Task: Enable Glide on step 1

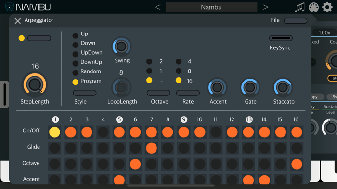Action: click(x=54, y=148)
